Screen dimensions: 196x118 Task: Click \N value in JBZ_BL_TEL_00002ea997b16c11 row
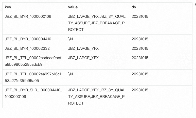point(70,74)
